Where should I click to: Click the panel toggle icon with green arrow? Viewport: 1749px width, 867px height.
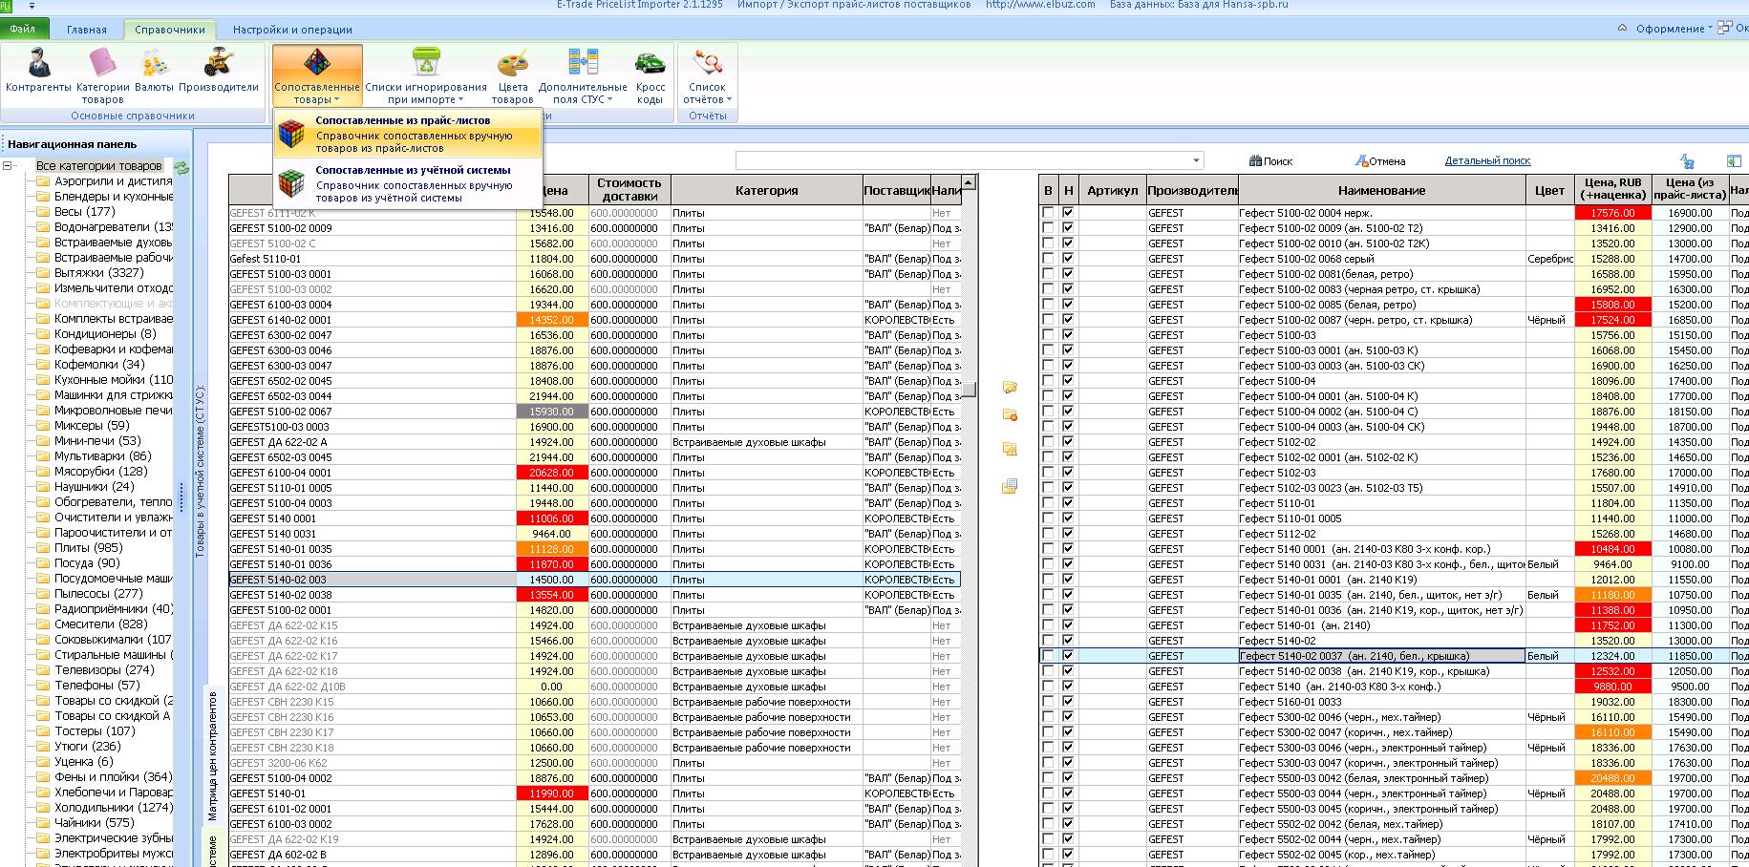1734,161
